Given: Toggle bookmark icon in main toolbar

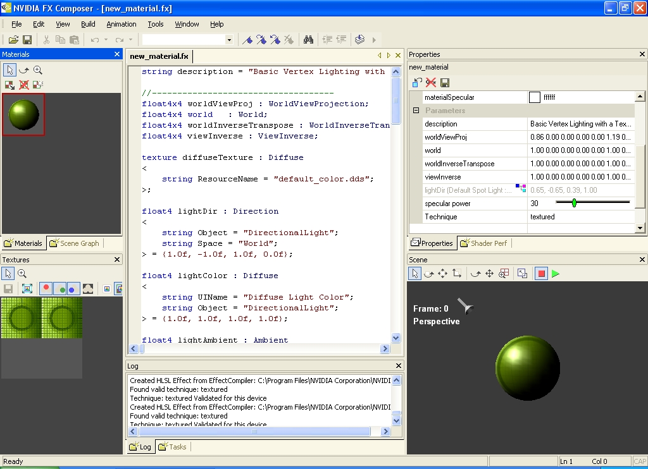Looking at the screenshot, I should point(247,40).
